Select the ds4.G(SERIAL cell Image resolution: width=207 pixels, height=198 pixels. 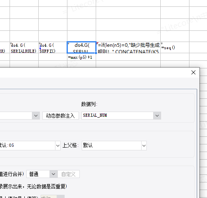click(81, 48)
